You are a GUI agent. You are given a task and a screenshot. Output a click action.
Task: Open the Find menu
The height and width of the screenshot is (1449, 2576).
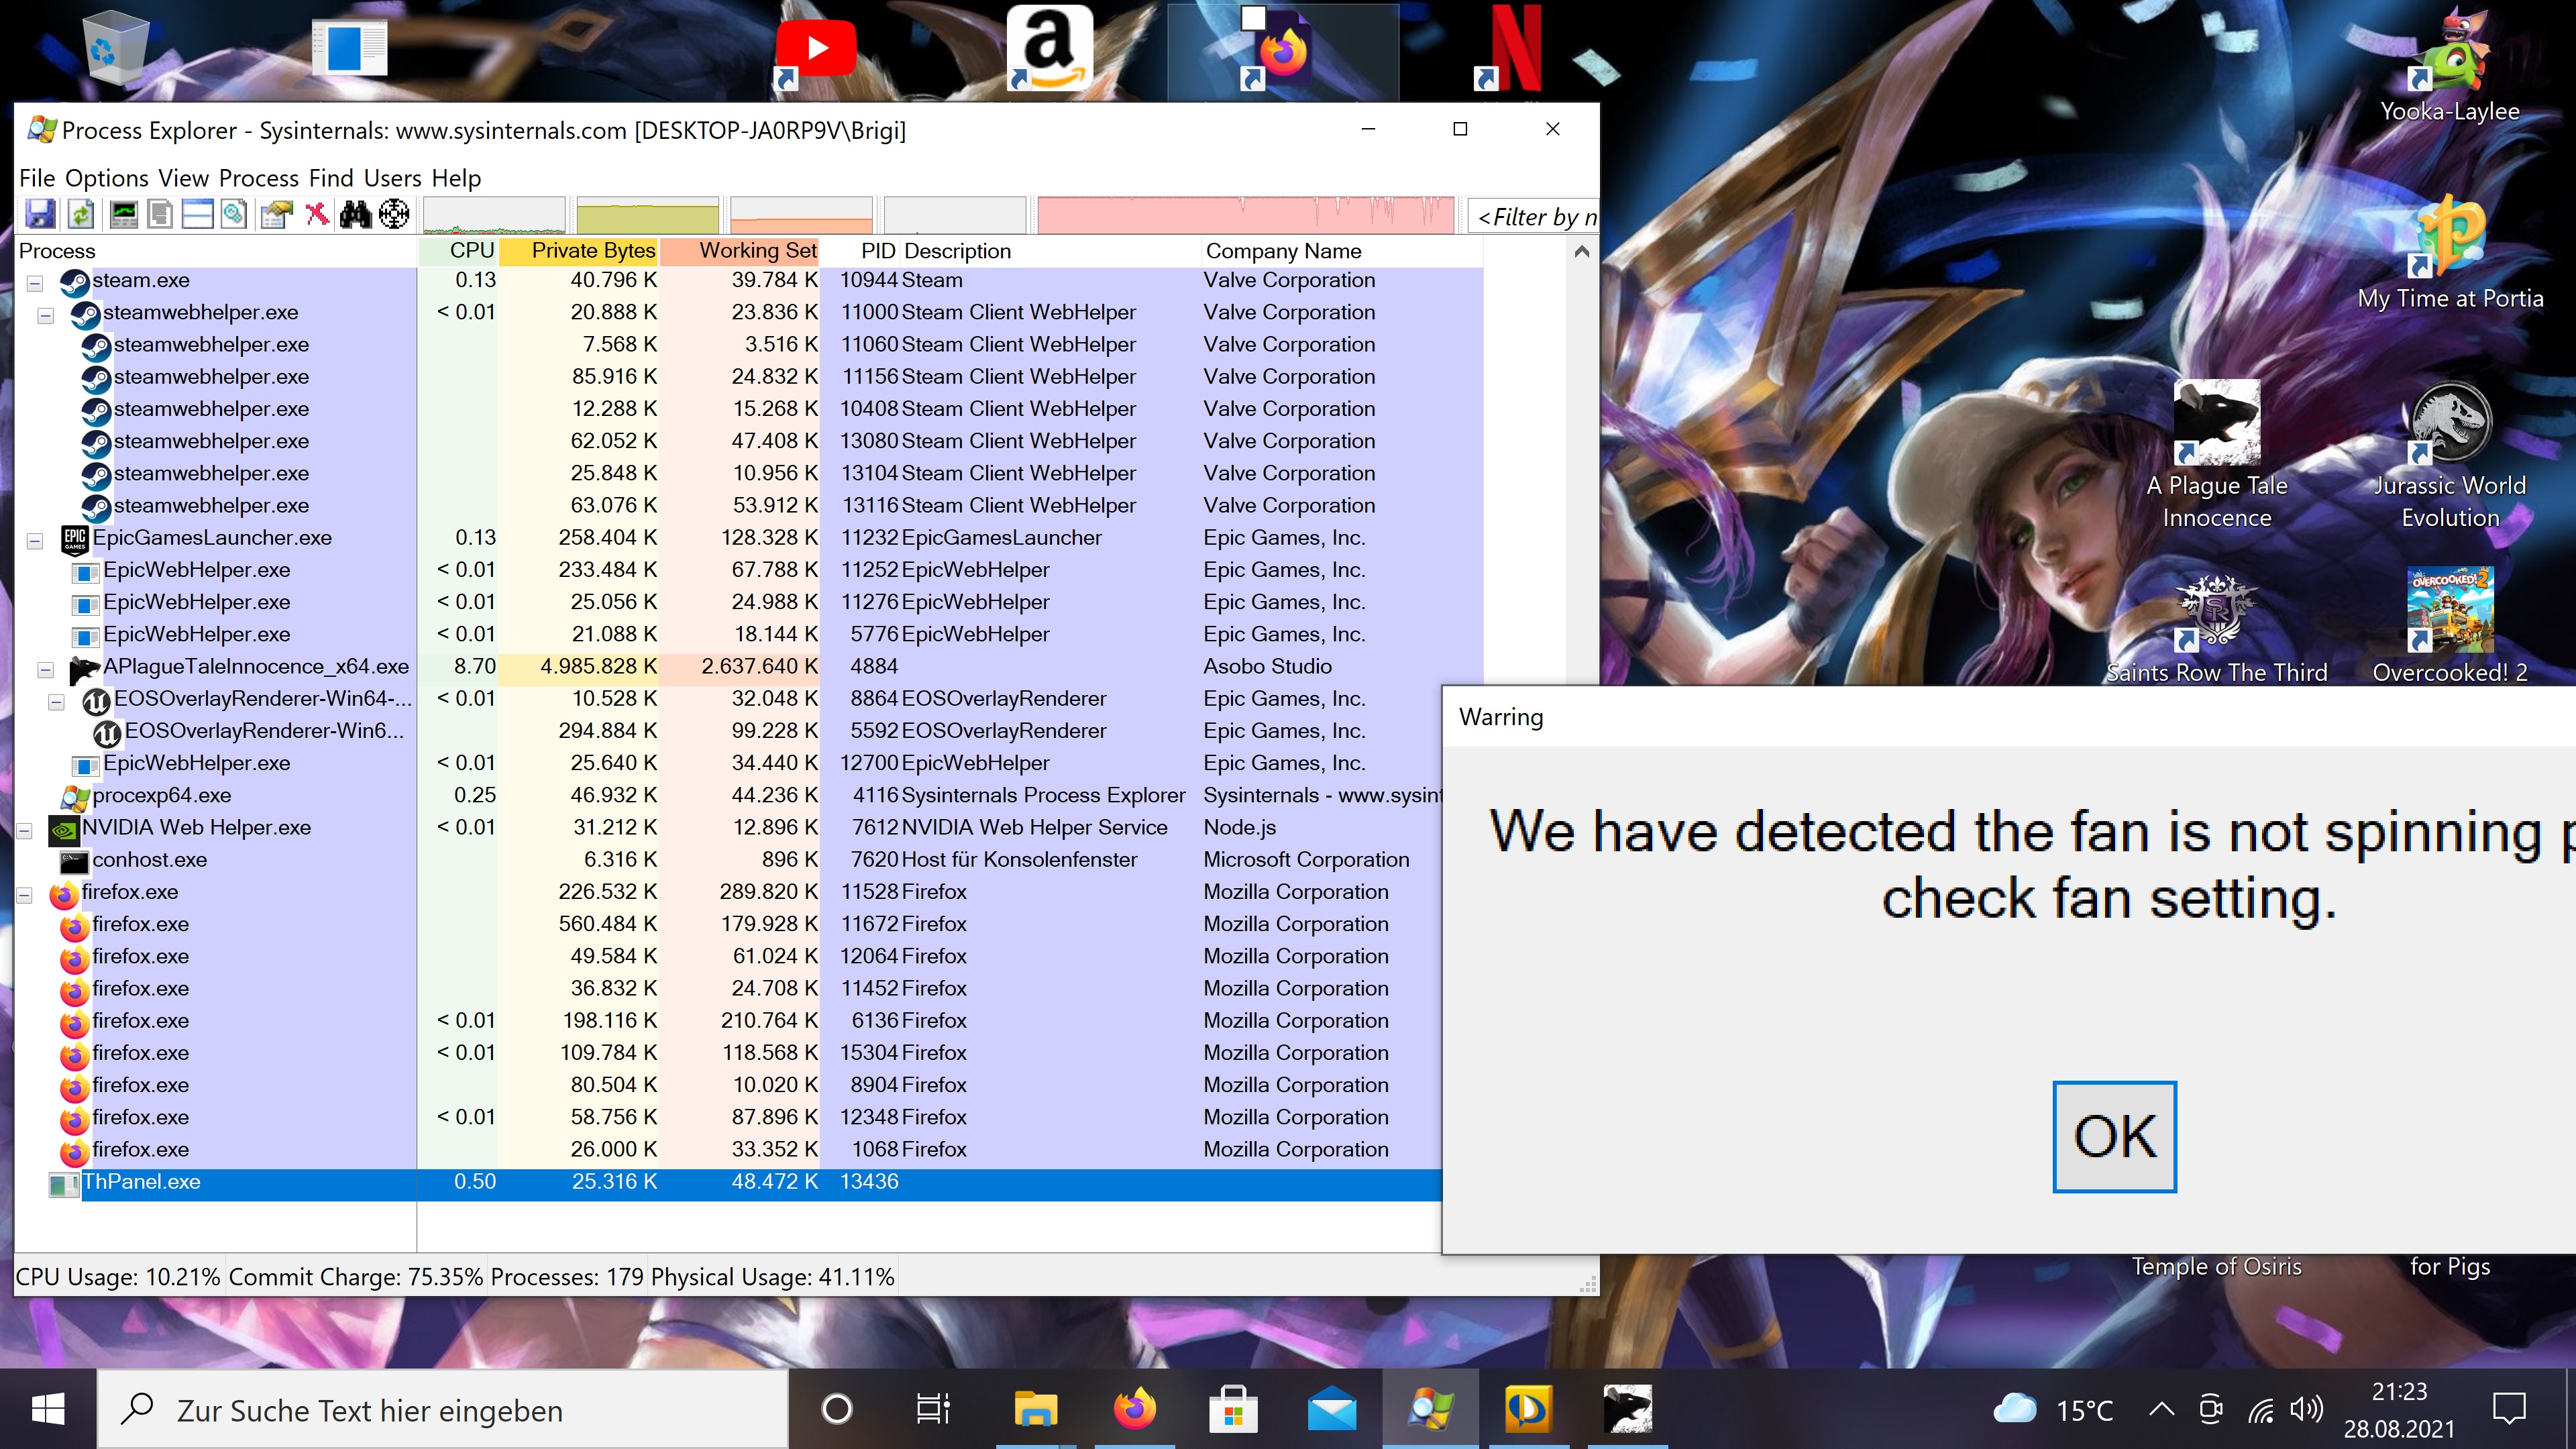click(x=331, y=178)
